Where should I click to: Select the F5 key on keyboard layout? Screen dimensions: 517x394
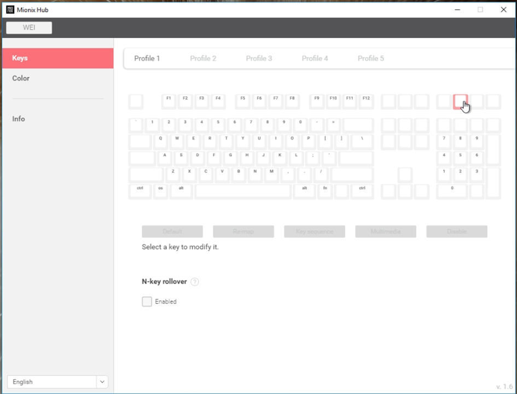point(243,102)
